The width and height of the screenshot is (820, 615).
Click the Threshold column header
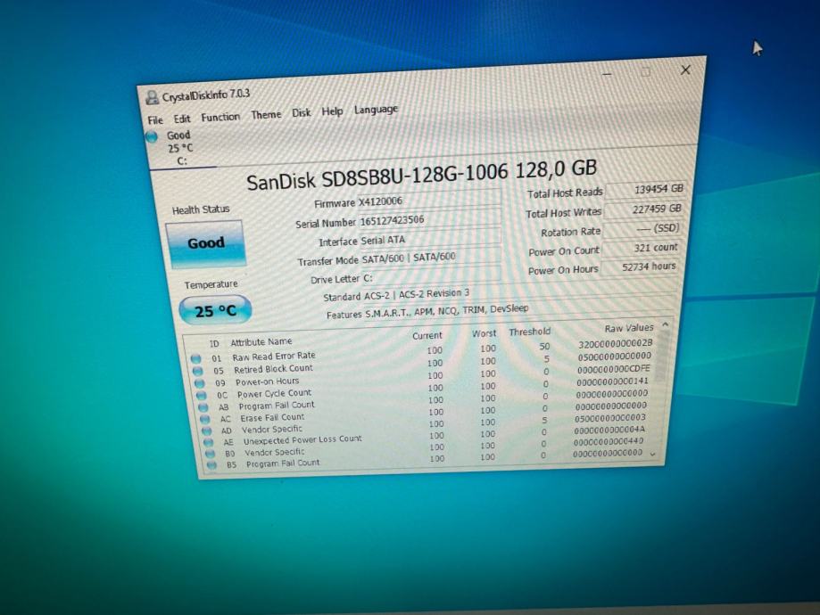click(x=529, y=332)
